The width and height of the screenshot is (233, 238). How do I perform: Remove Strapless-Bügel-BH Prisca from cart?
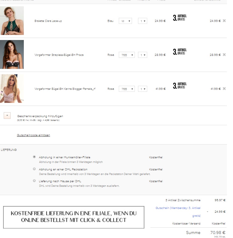pyautogui.click(x=224, y=55)
